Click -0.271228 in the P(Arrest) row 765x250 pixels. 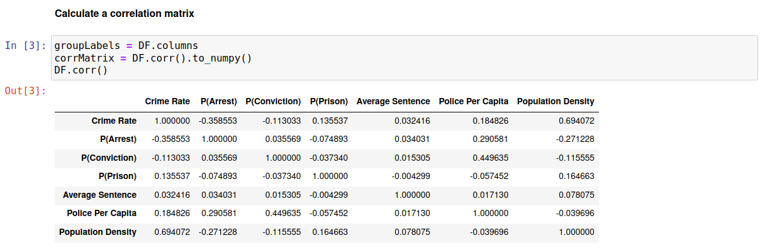click(575, 139)
